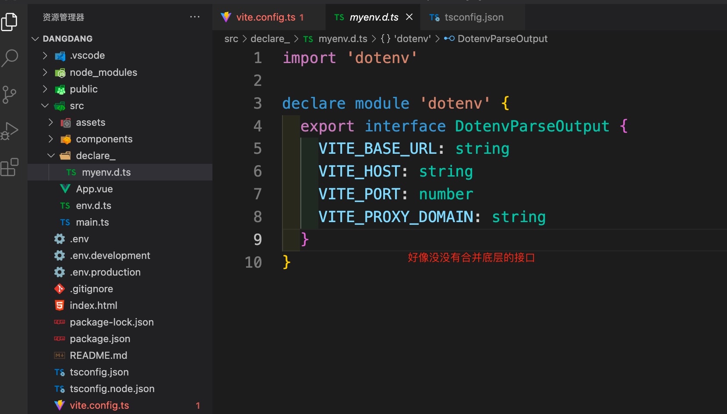Click VITE_PROXY_DOMAIN in the code
727x414 pixels.
pyautogui.click(x=396, y=217)
